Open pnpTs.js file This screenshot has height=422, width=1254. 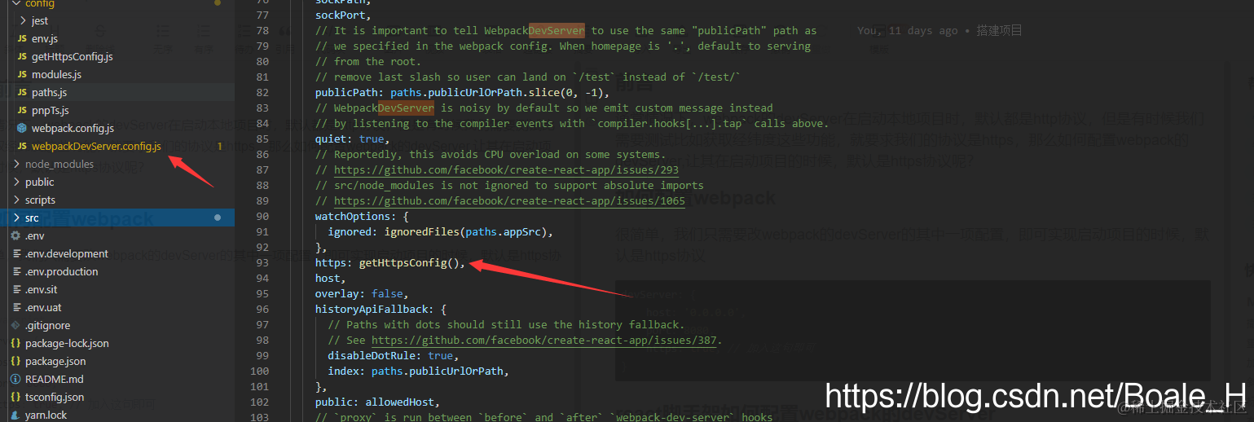tap(51, 110)
